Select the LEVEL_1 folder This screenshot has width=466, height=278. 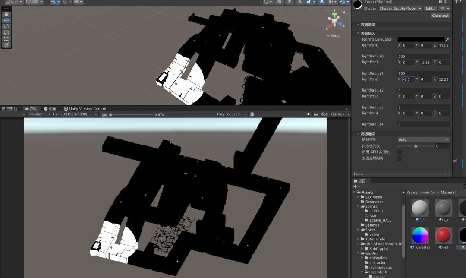click(376, 211)
